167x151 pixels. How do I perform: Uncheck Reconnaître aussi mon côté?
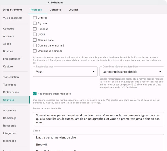point(35,94)
